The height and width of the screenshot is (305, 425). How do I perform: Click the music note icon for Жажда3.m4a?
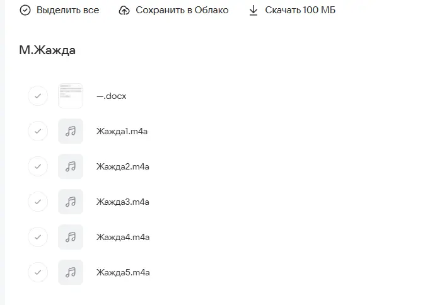tap(71, 202)
